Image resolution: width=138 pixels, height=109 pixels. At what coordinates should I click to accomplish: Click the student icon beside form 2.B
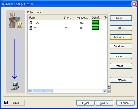(x=31, y=28)
